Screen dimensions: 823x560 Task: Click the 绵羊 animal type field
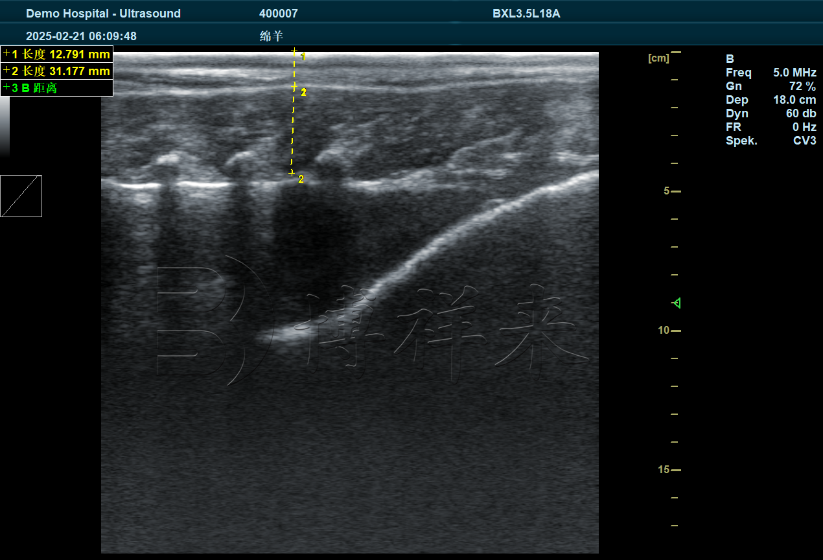(x=272, y=36)
